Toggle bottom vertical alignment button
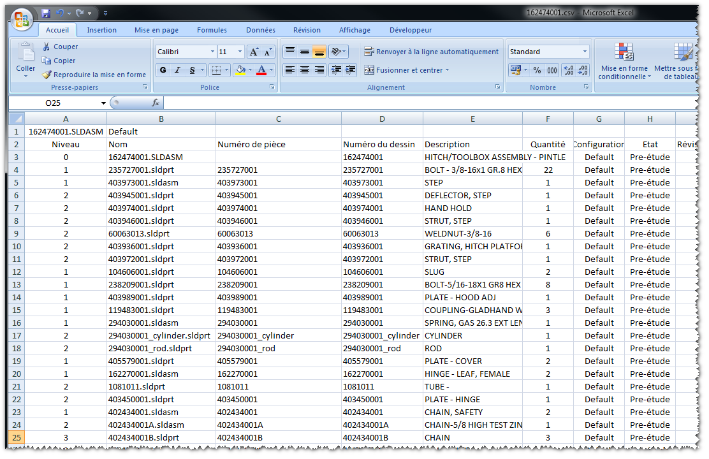 319,52
